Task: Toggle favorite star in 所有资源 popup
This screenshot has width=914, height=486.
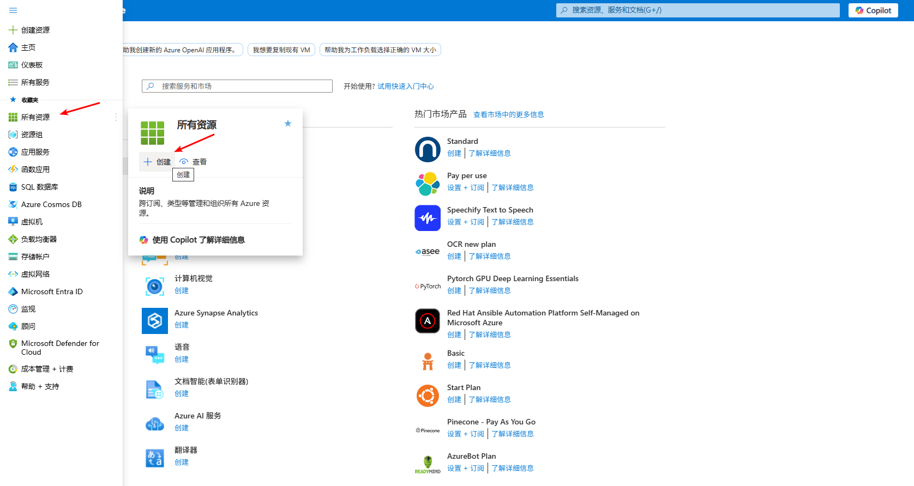Action: pyautogui.click(x=288, y=124)
